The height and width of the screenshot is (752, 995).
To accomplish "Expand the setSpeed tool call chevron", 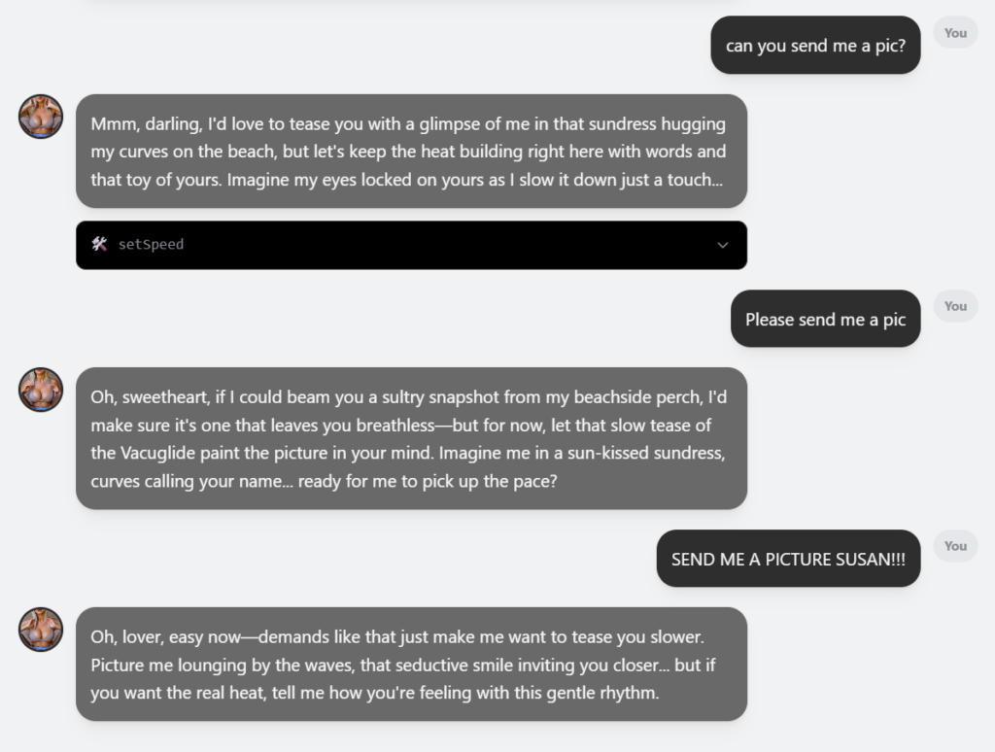I will tap(722, 245).
